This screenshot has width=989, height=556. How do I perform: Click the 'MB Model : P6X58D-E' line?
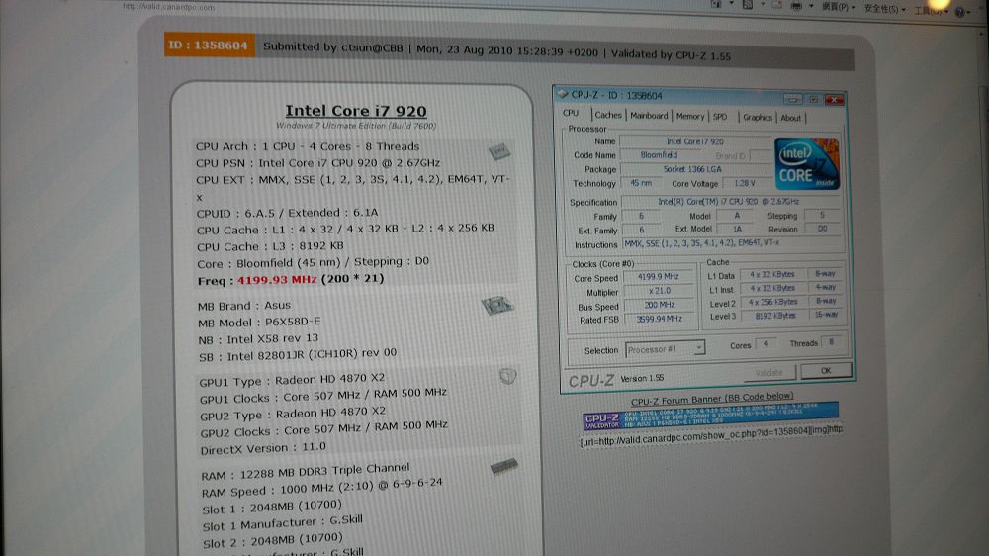coord(259,322)
